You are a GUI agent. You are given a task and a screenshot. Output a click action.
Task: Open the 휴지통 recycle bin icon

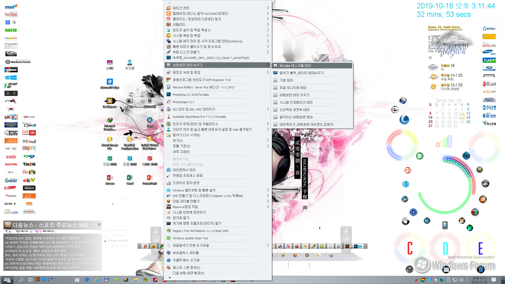tap(130, 64)
